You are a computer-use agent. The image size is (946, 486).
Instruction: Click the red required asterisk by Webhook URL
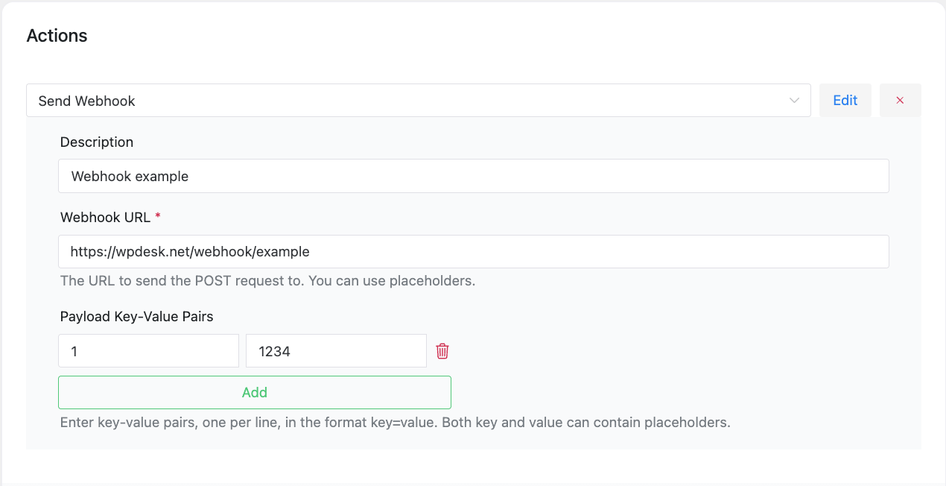click(158, 217)
